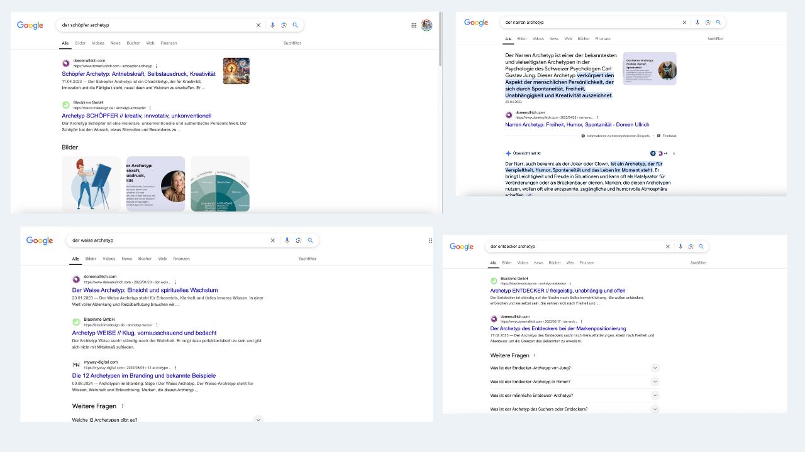Select the Videos tab on der weise archetyp

coord(109,258)
